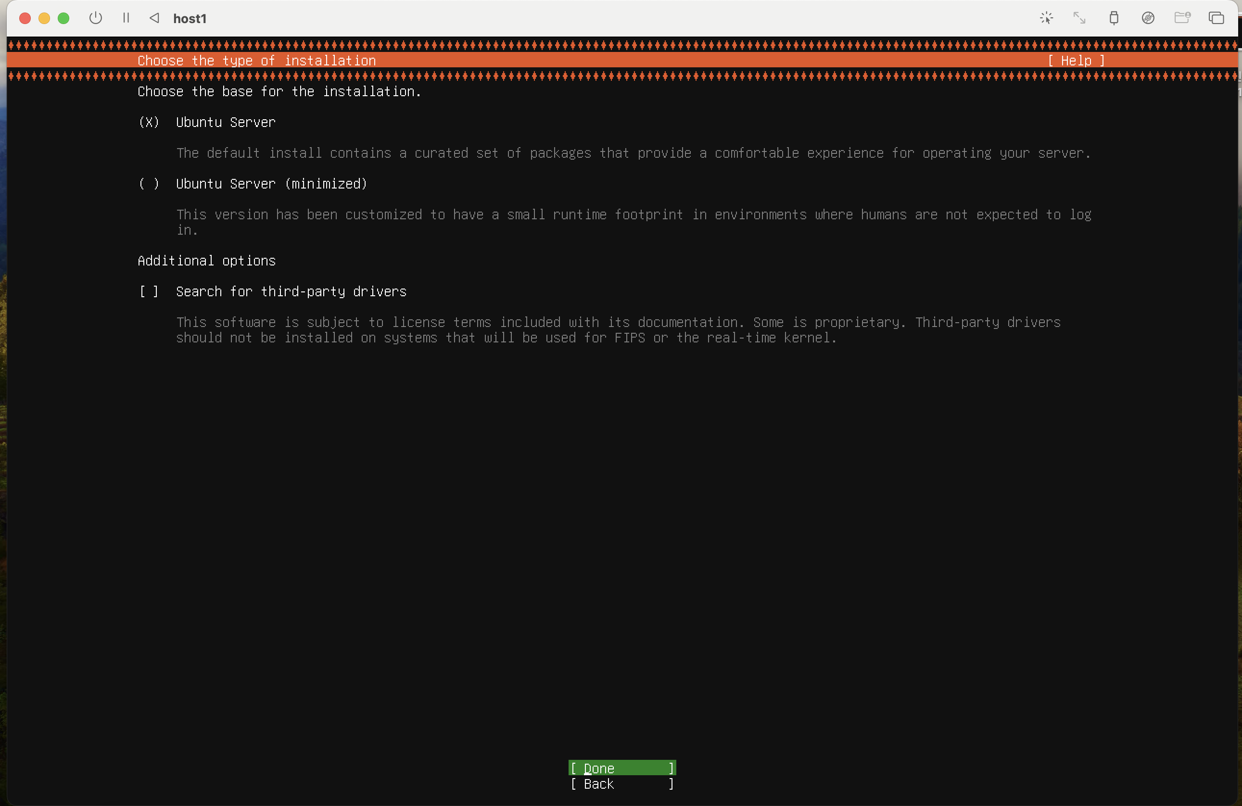The width and height of the screenshot is (1242, 806).
Task: Open the CD/DVD drive image icon
Action: [1148, 18]
